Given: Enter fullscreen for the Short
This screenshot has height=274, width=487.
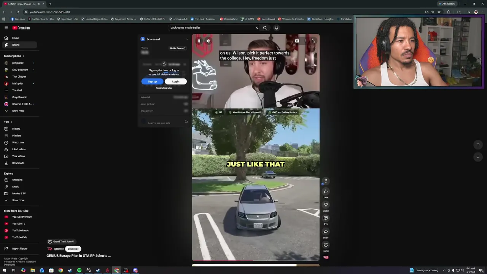Looking at the screenshot, I should point(313,41).
